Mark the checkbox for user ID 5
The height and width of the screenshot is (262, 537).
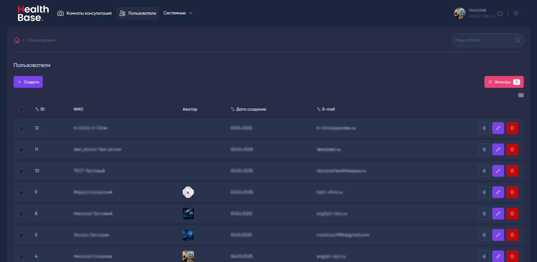21,235
